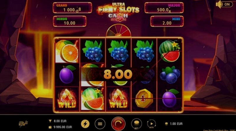
Task: Click the Ultra Fiery Slots Cash logo
Action: tap(118, 12)
